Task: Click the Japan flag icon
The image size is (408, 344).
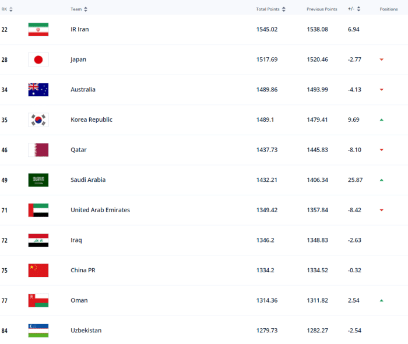Action: 38,59
